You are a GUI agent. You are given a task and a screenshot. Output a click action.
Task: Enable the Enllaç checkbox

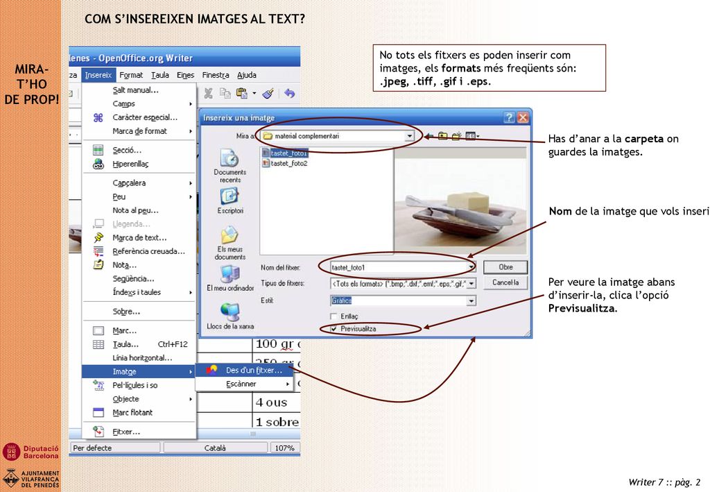334,316
